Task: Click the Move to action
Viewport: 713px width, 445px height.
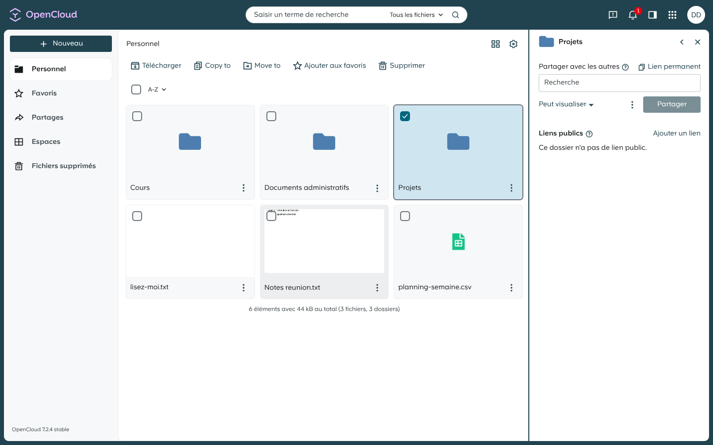Action: [x=262, y=66]
